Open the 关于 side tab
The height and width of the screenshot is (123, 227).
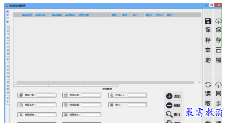coord(8,100)
